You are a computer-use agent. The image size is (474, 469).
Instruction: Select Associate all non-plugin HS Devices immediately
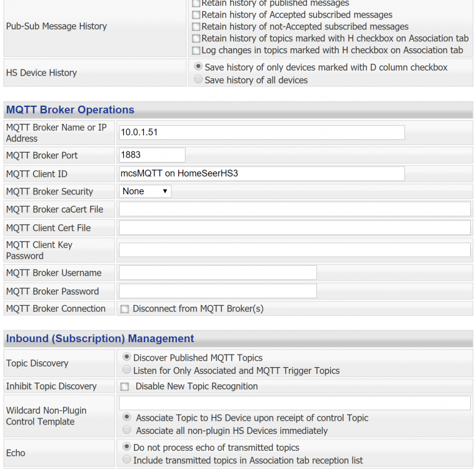127,430
